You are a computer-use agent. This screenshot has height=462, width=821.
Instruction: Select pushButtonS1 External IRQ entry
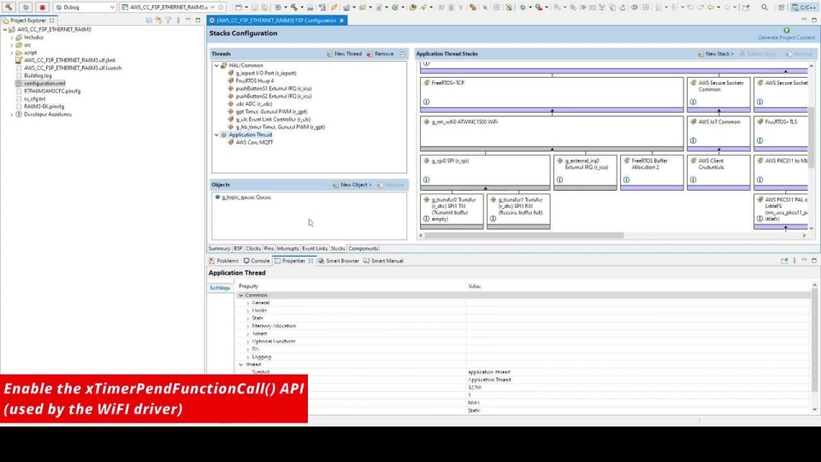coord(274,88)
